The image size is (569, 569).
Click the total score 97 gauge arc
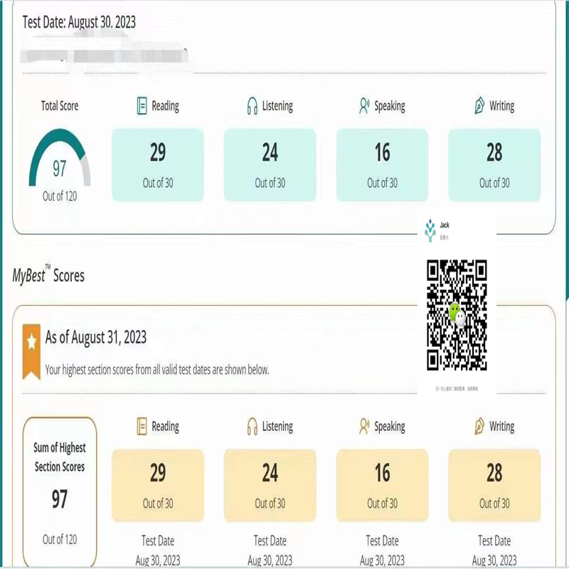click(60, 155)
